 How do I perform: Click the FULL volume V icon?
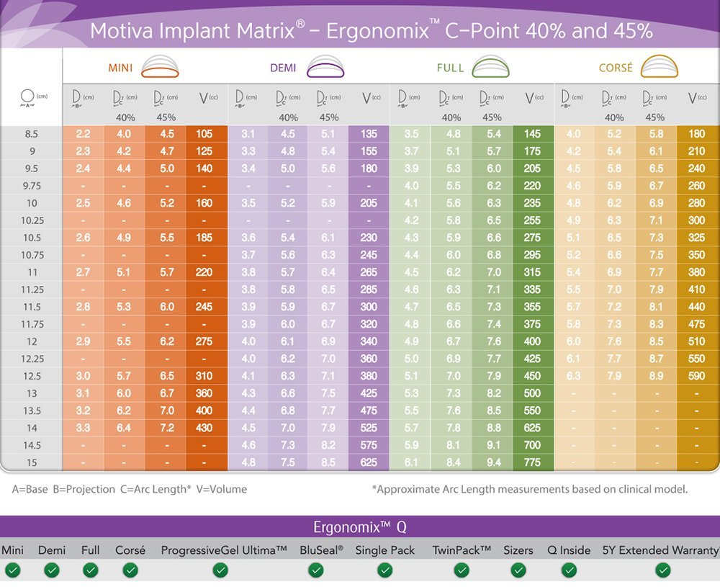(534, 98)
